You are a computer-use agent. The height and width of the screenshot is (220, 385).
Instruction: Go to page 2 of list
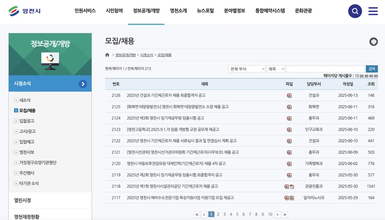pos(218,214)
